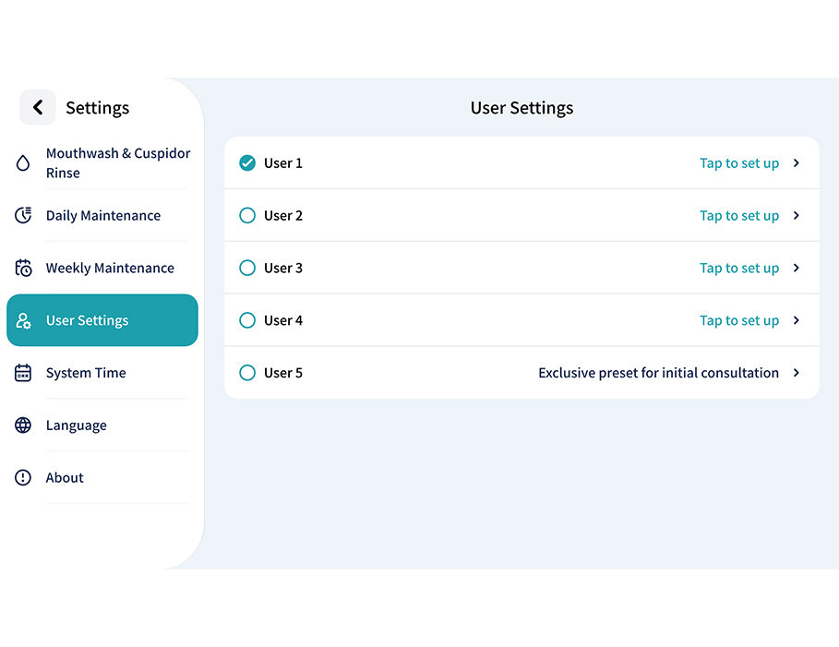Click the back arrow beside Settings

[x=38, y=108]
